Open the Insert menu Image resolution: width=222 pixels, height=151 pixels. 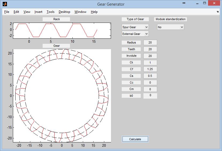38,12
